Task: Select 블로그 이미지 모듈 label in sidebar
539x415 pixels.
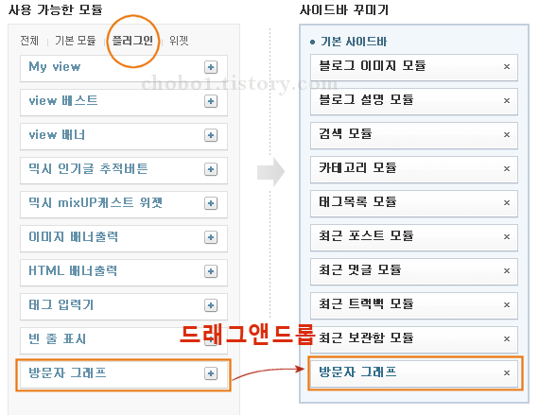Action: click(373, 65)
